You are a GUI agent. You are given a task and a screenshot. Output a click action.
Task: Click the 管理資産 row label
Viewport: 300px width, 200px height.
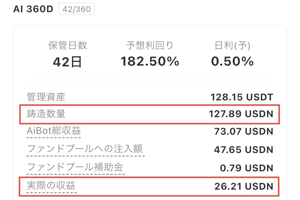coord(46,97)
